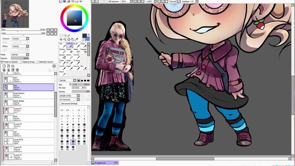Select the Marker tool
Screen dimensions: 295x166
point(62,51)
